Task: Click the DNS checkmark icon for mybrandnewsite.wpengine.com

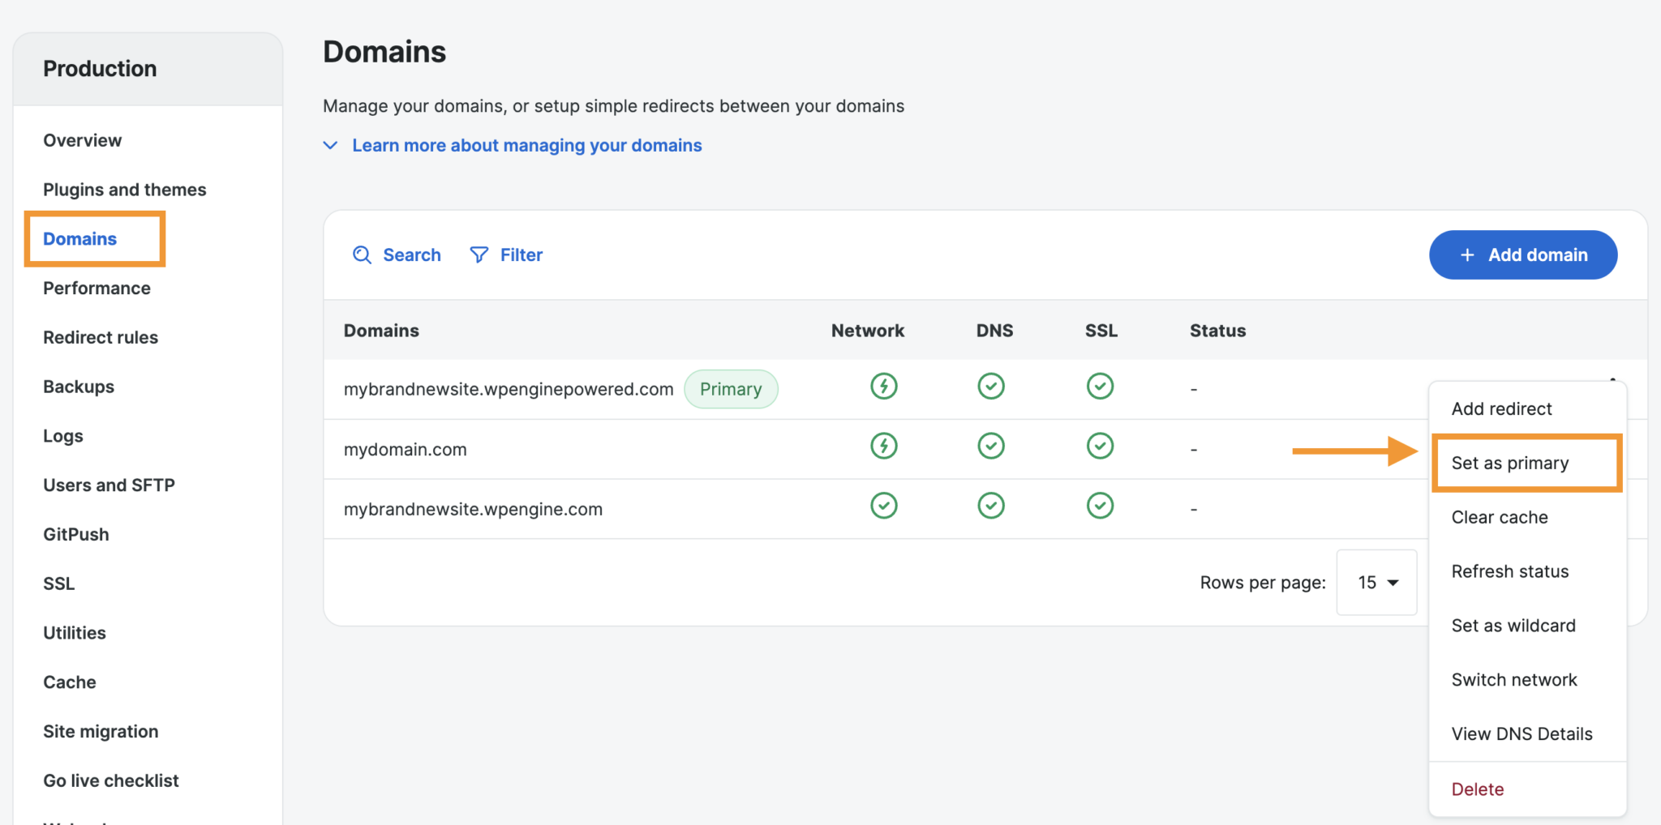Action: pos(990,505)
